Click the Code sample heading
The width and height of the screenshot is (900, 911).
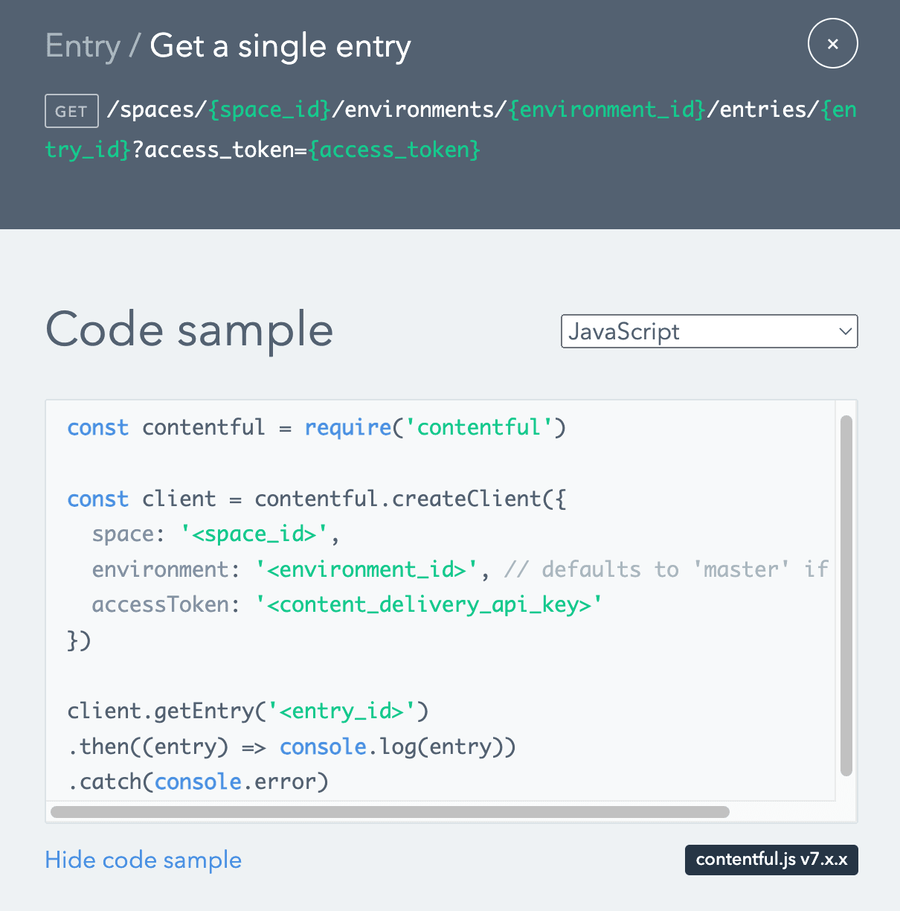click(190, 330)
